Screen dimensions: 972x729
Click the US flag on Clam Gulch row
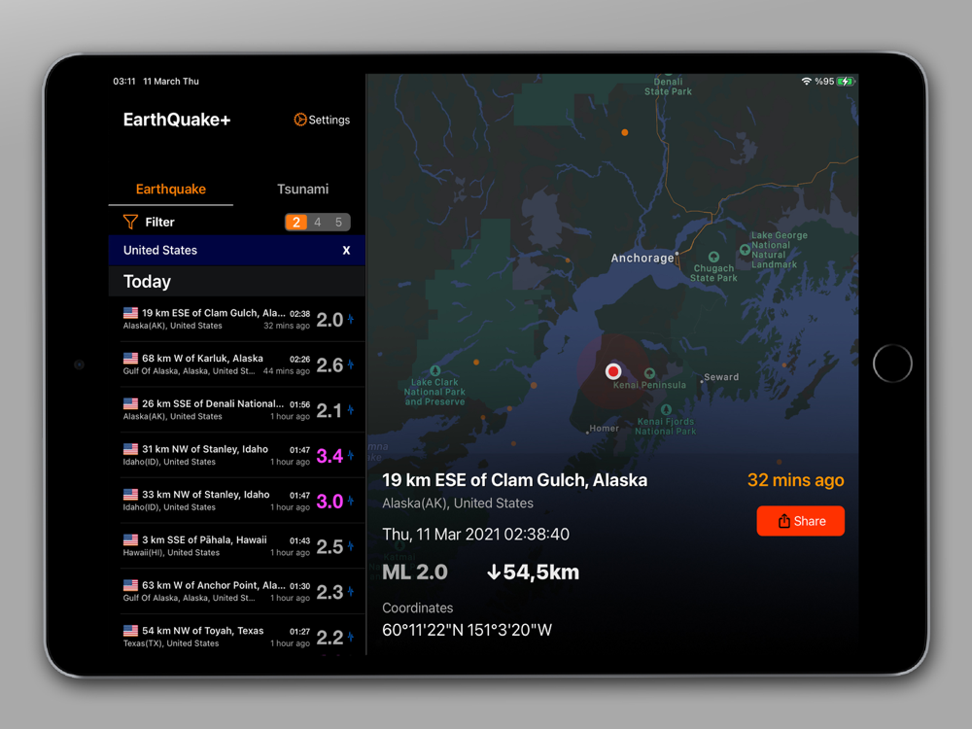point(130,312)
